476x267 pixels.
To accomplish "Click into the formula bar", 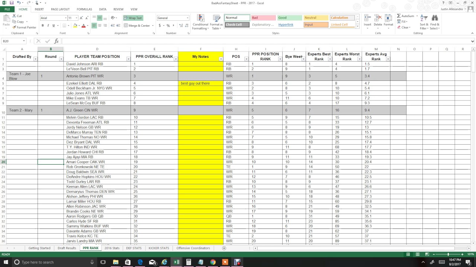I will [x=266, y=41].
